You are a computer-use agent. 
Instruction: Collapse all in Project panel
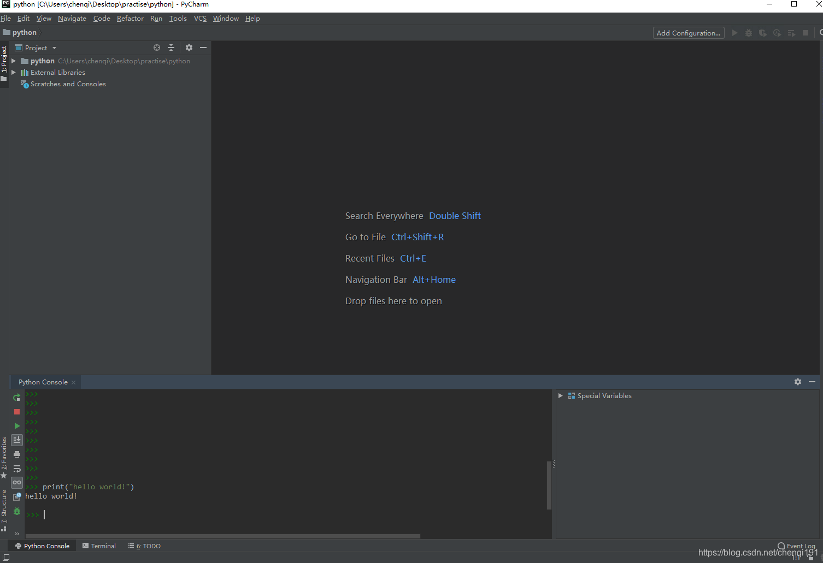click(171, 48)
